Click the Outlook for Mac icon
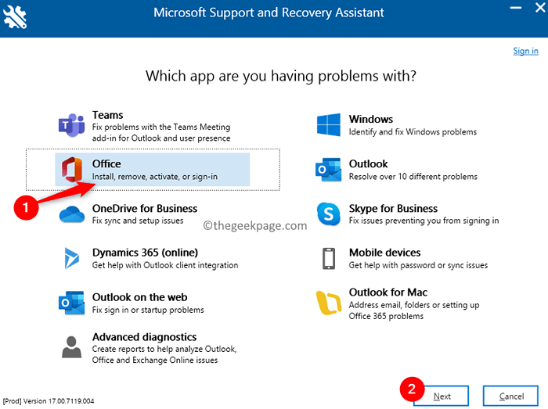 coord(328,303)
